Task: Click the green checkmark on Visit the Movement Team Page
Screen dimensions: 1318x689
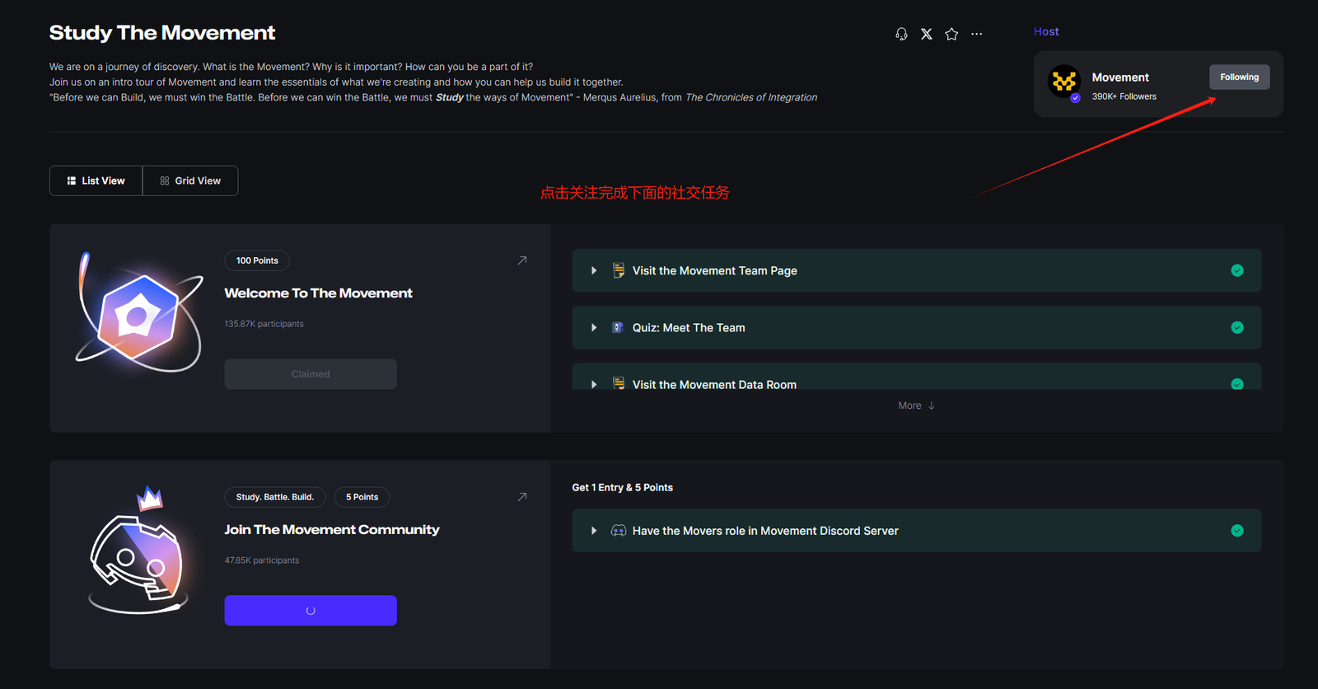Action: 1237,270
